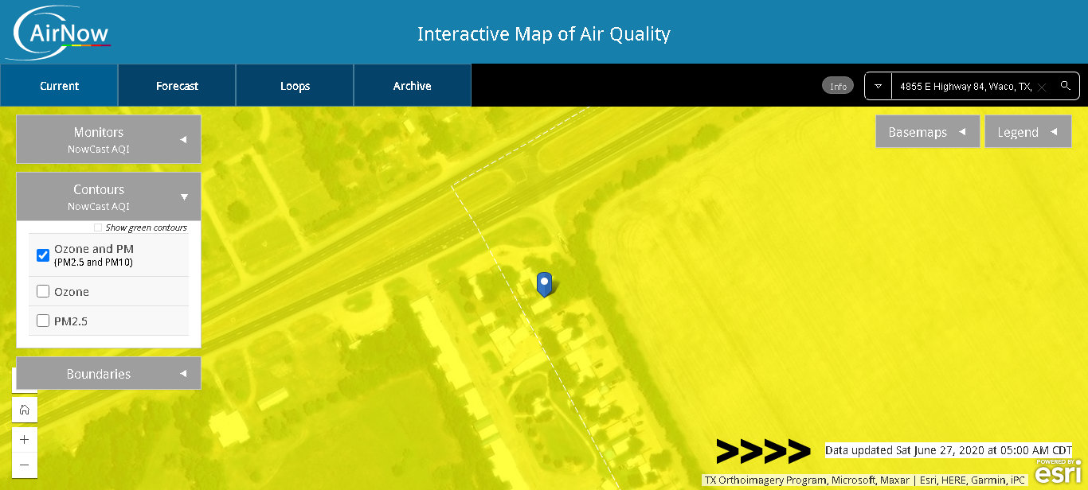The width and height of the screenshot is (1088, 490).
Task: Zoom in on the map
Action: 25,439
